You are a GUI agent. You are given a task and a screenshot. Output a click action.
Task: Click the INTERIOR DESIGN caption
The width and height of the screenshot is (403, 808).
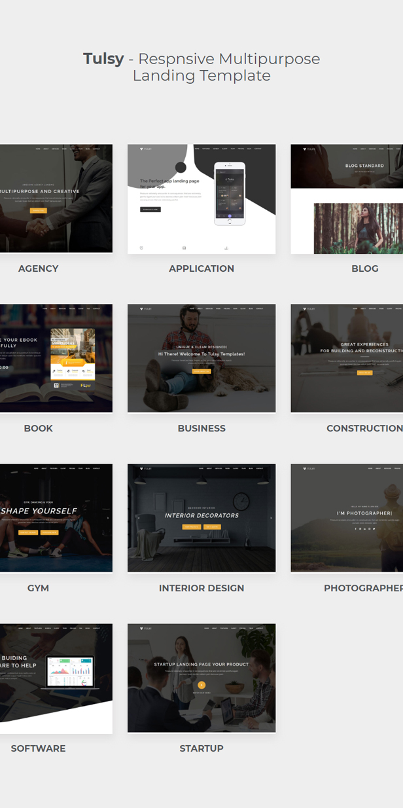tap(201, 588)
